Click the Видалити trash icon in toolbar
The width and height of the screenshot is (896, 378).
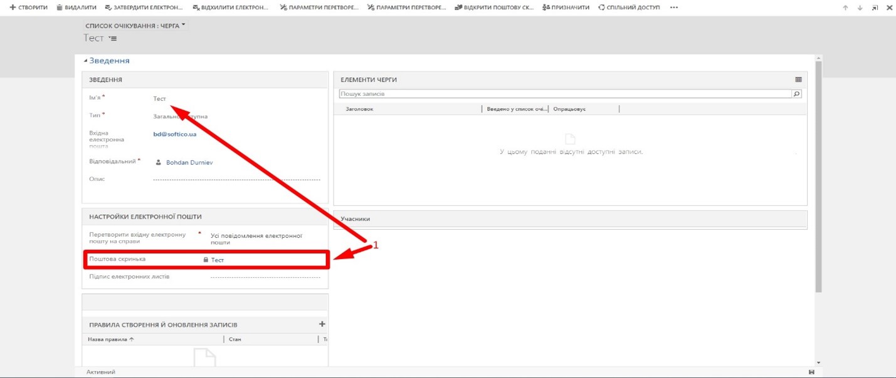60,8
